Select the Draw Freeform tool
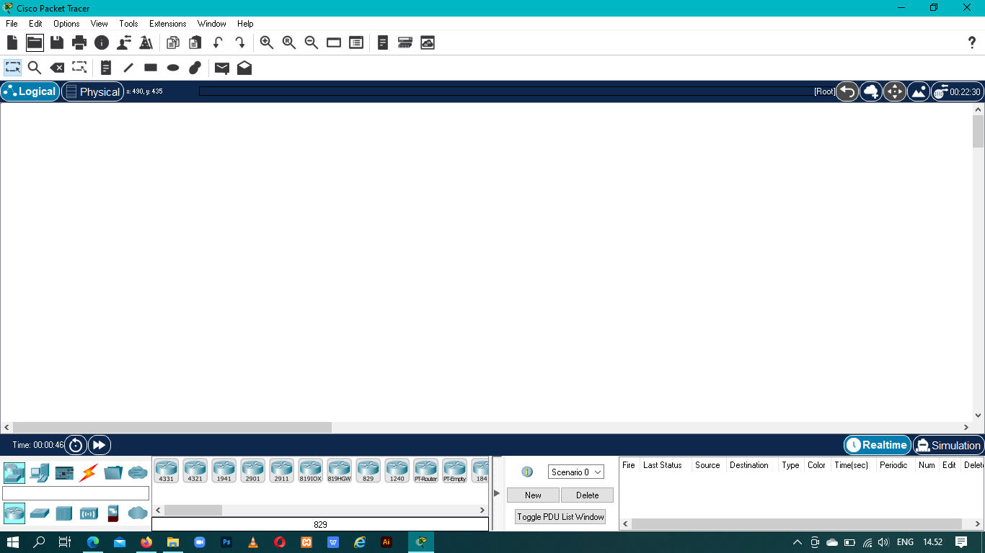 coord(195,68)
